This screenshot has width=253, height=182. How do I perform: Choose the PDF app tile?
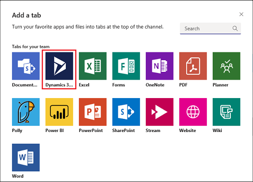pos(193,66)
